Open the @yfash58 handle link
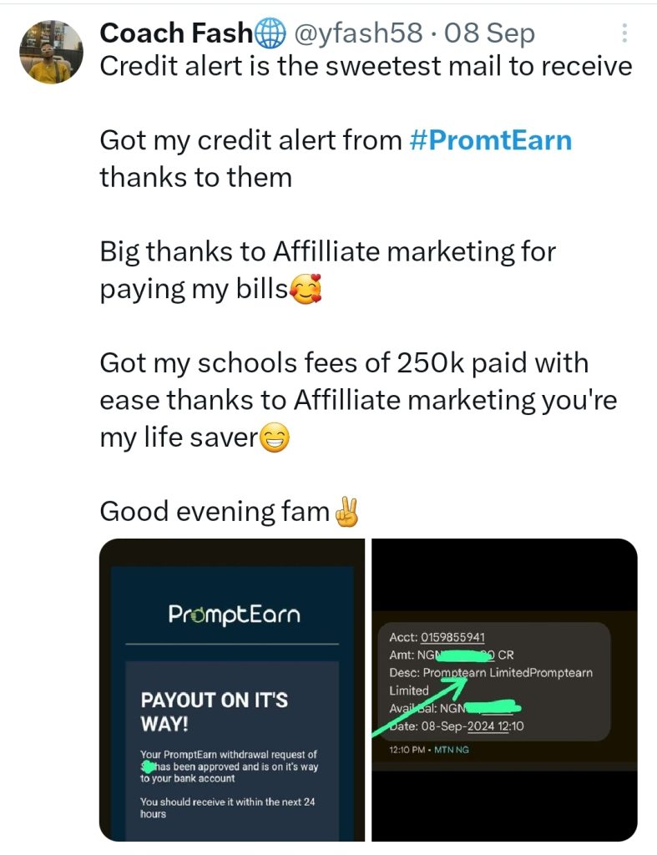Viewport: 657px width, 855px height. coord(358,33)
